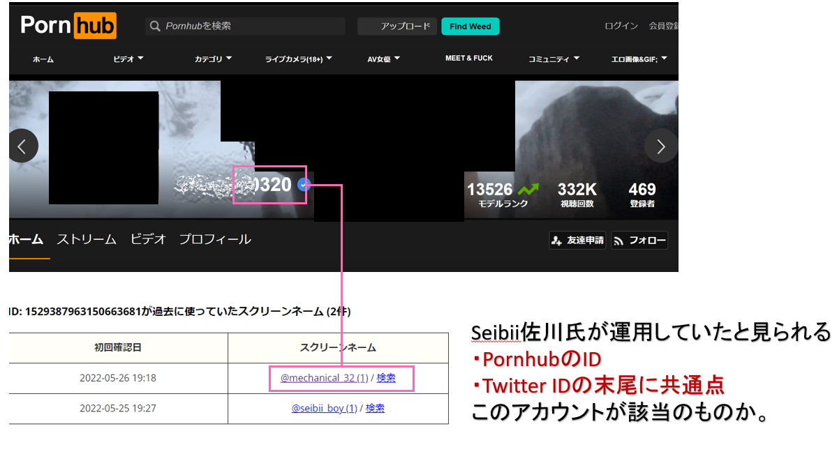Switch to the profile's ホーム tab

pyautogui.click(x=26, y=239)
